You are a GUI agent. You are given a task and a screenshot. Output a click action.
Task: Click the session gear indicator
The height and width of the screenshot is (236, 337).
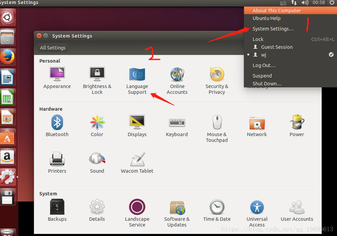click(332, 3)
